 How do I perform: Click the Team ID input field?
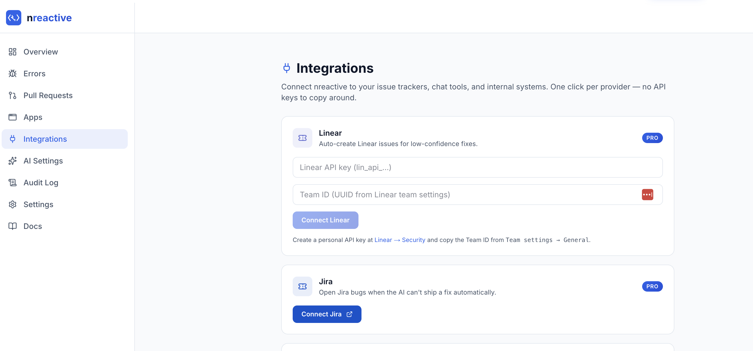tap(478, 195)
